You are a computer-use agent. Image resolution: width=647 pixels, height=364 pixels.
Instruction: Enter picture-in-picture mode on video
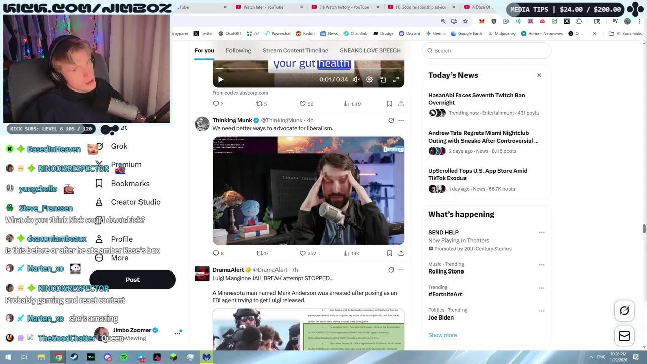[383, 79]
